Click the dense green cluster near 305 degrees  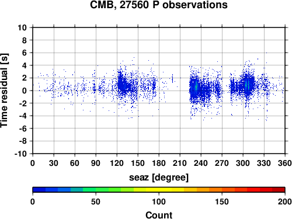click(x=247, y=85)
